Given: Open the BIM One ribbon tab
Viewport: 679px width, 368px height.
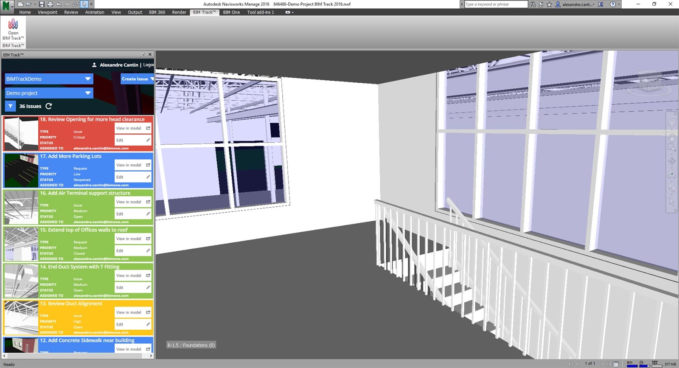Looking at the screenshot, I should pos(231,12).
